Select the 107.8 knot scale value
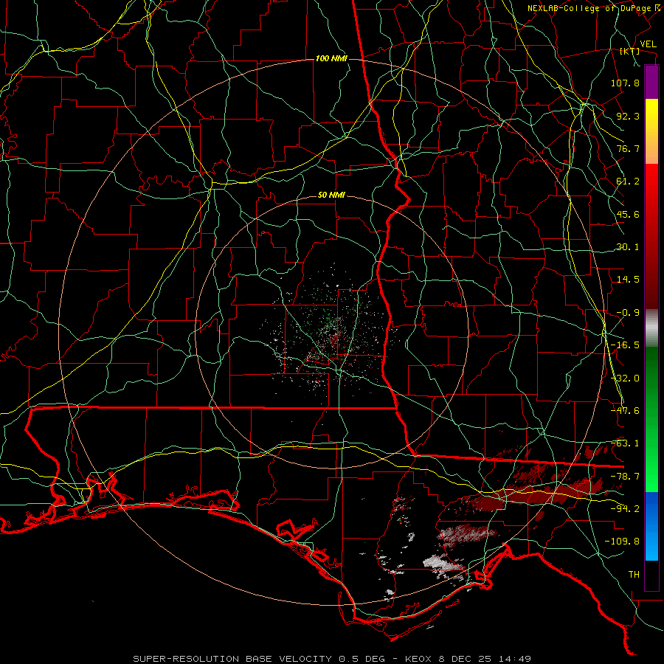This screenshot has height=664, width=664. 625,83
